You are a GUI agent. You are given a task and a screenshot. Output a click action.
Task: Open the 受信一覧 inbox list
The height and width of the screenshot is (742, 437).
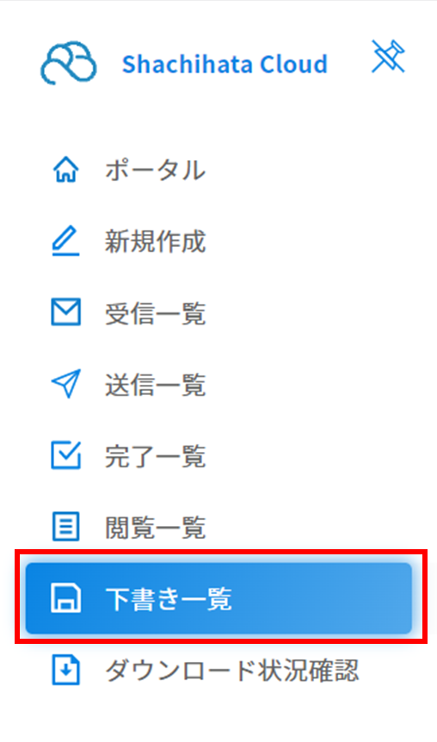tap(155, 312)
